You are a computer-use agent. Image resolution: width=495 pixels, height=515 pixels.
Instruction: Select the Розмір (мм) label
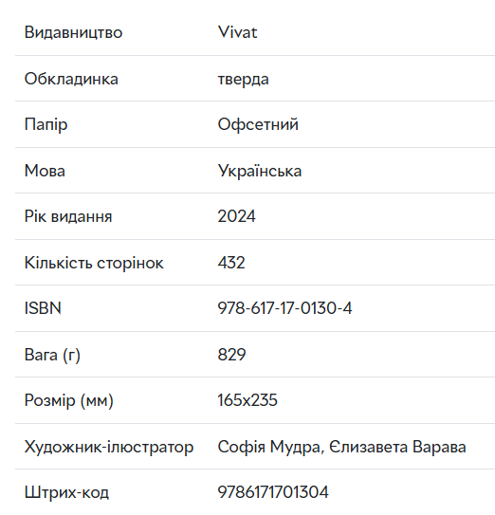(x=69, y=400)
